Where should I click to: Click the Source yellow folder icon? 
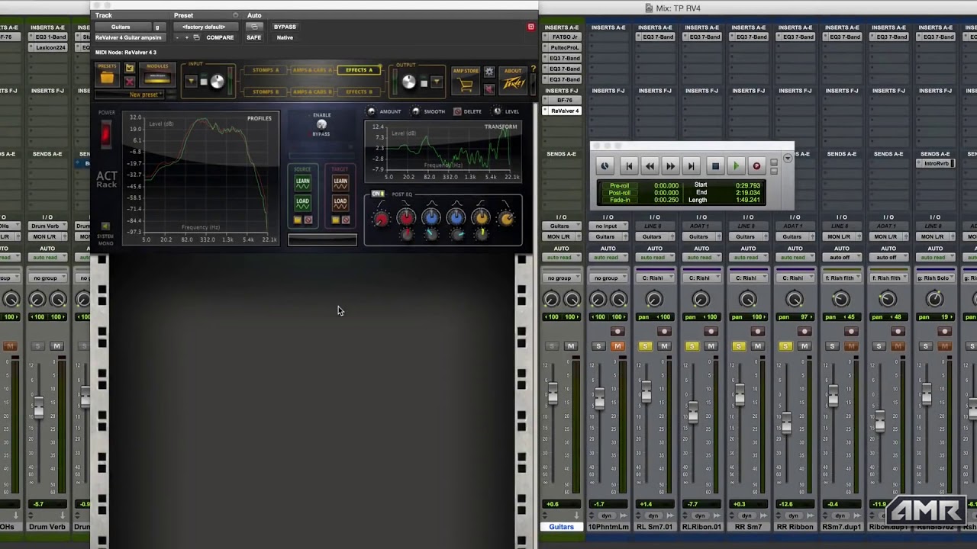pos(298,220)
